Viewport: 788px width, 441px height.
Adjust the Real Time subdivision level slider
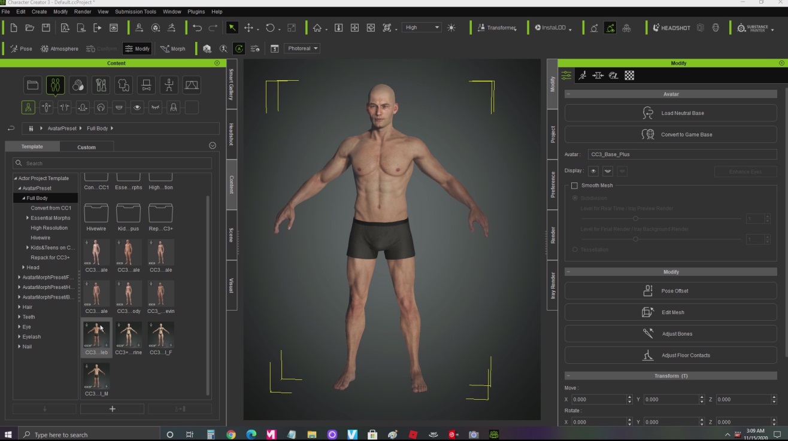pos(635,219)
